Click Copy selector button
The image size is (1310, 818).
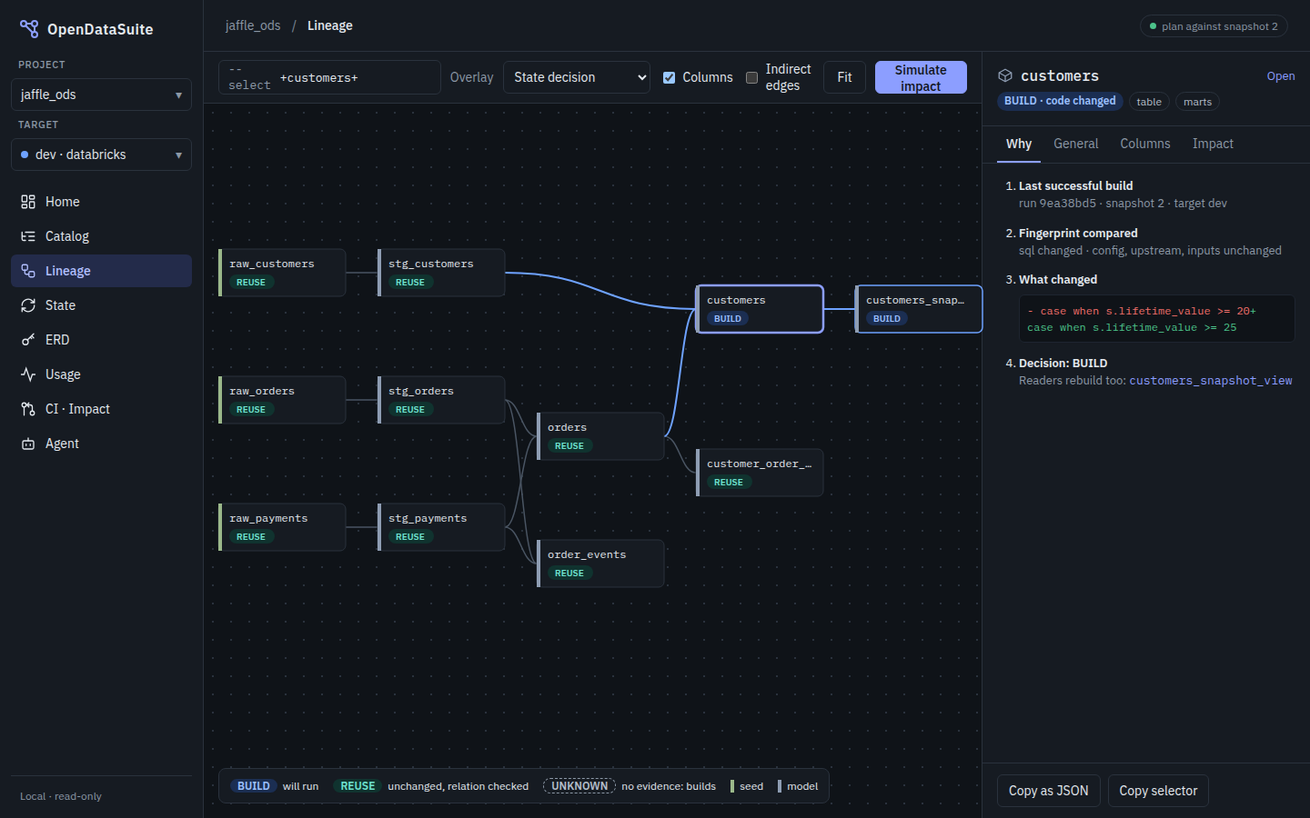pos(1158,791)
